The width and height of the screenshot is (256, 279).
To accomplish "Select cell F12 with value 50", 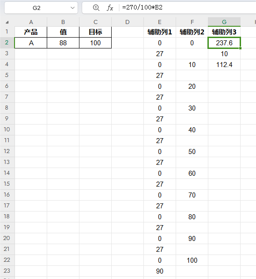I will pyautogui.click(x=192, y=152).
